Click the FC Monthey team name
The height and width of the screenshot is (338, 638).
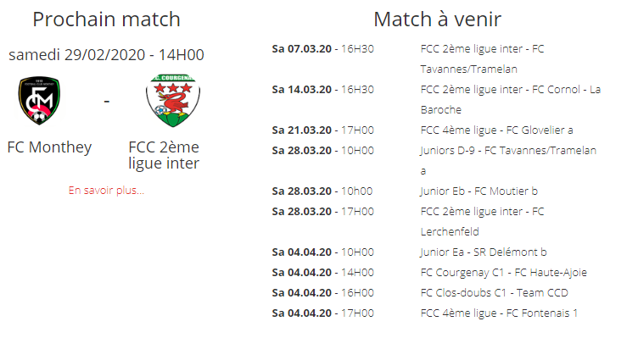(50, 147)
